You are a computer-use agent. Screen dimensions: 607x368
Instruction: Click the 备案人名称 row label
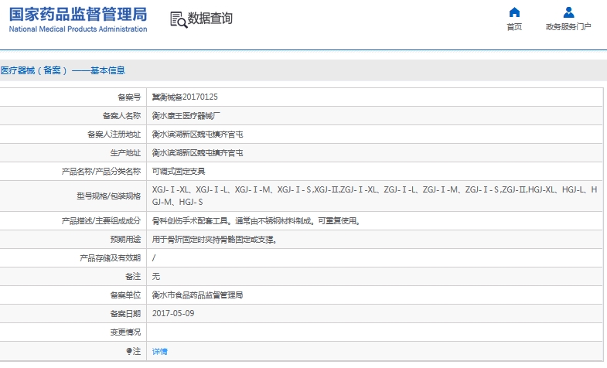pyautogui.click(x=121, y=116)
